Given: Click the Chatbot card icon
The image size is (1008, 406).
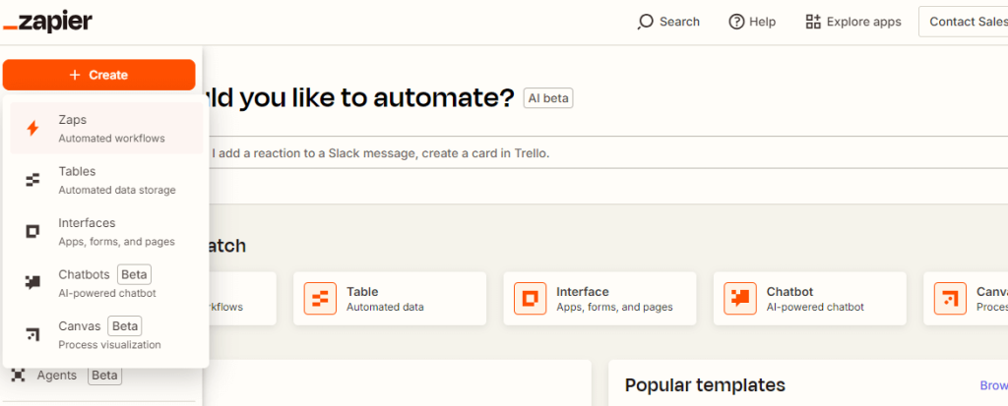Looking at the screenshot, I should (740, 299).
